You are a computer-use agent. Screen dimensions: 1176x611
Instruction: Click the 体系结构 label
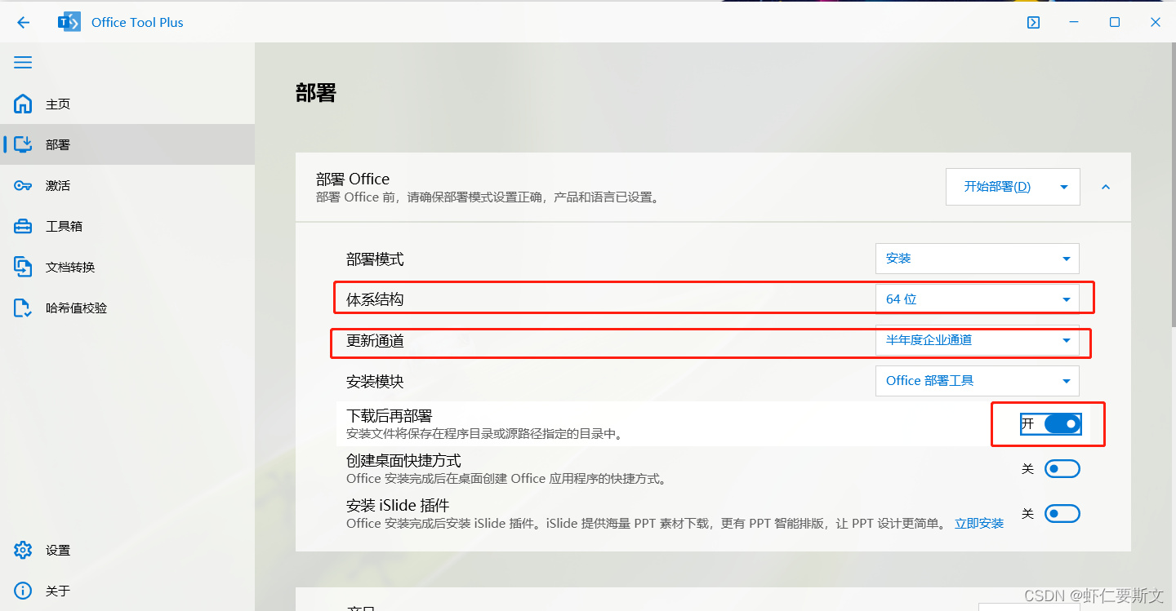tap(375, 299)
